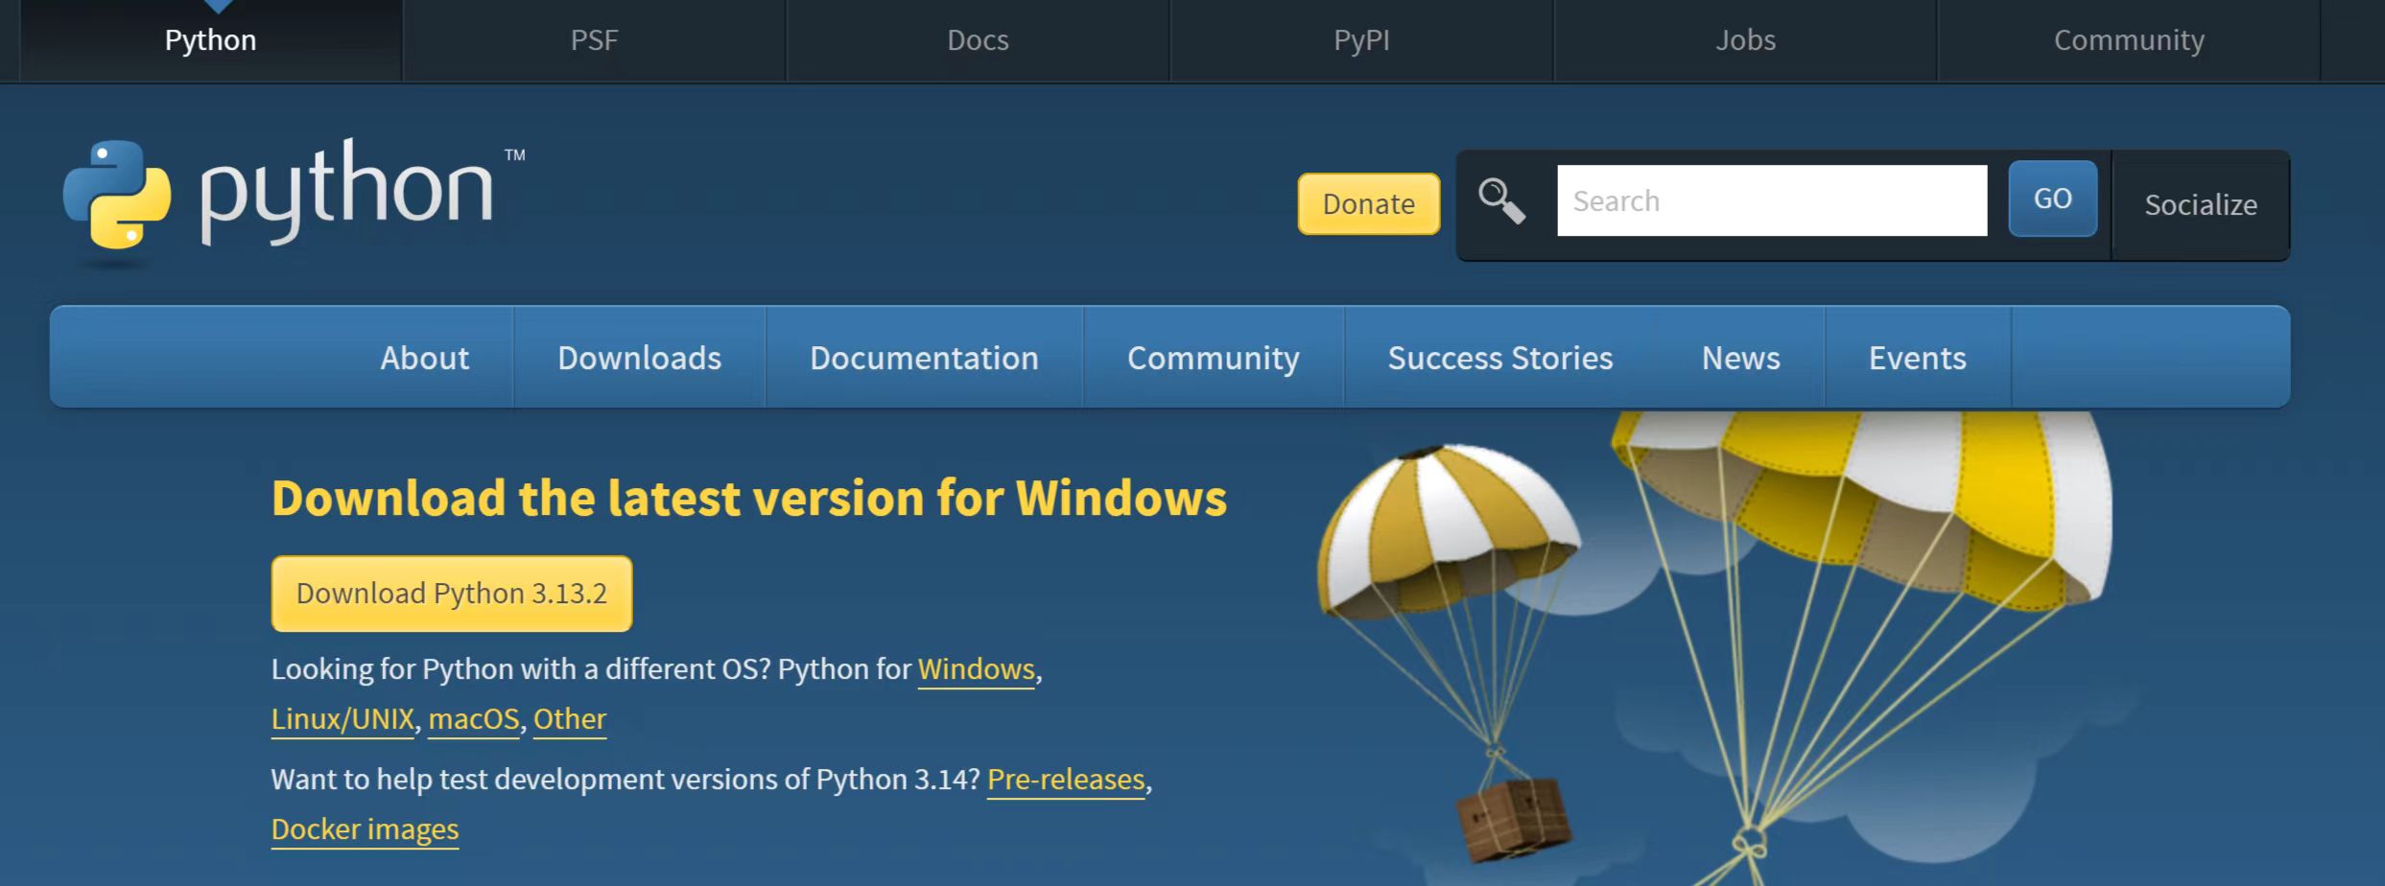Select the Community tab in top bar

[x=2129, y=40]
